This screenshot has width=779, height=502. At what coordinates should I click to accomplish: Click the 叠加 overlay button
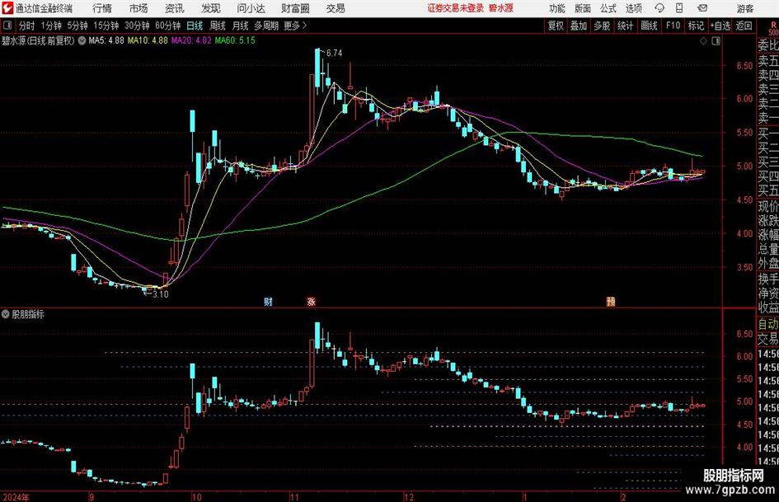[x=579, y=26]
